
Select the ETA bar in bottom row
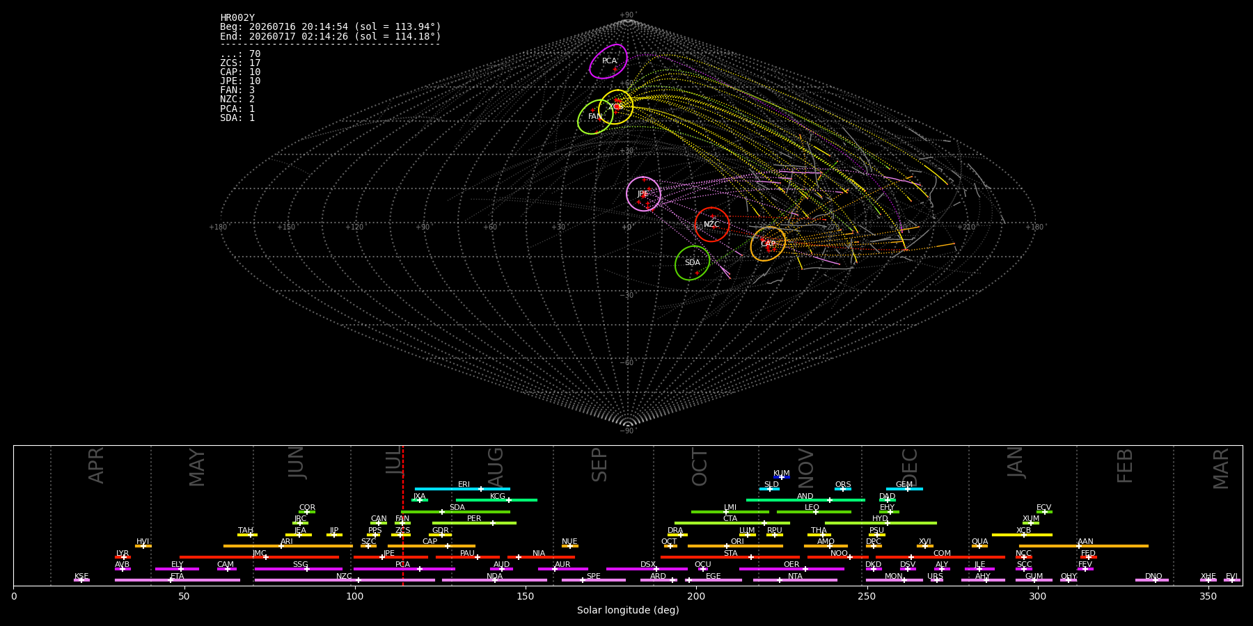click(x=178, y=580)
